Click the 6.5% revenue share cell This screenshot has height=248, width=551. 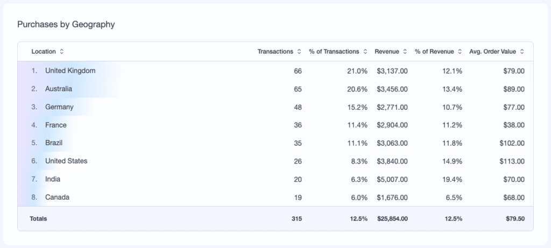[455, 197]
